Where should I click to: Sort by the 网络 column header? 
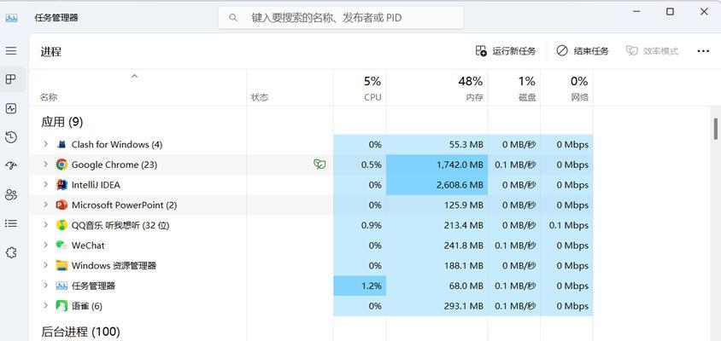point(566,88)
